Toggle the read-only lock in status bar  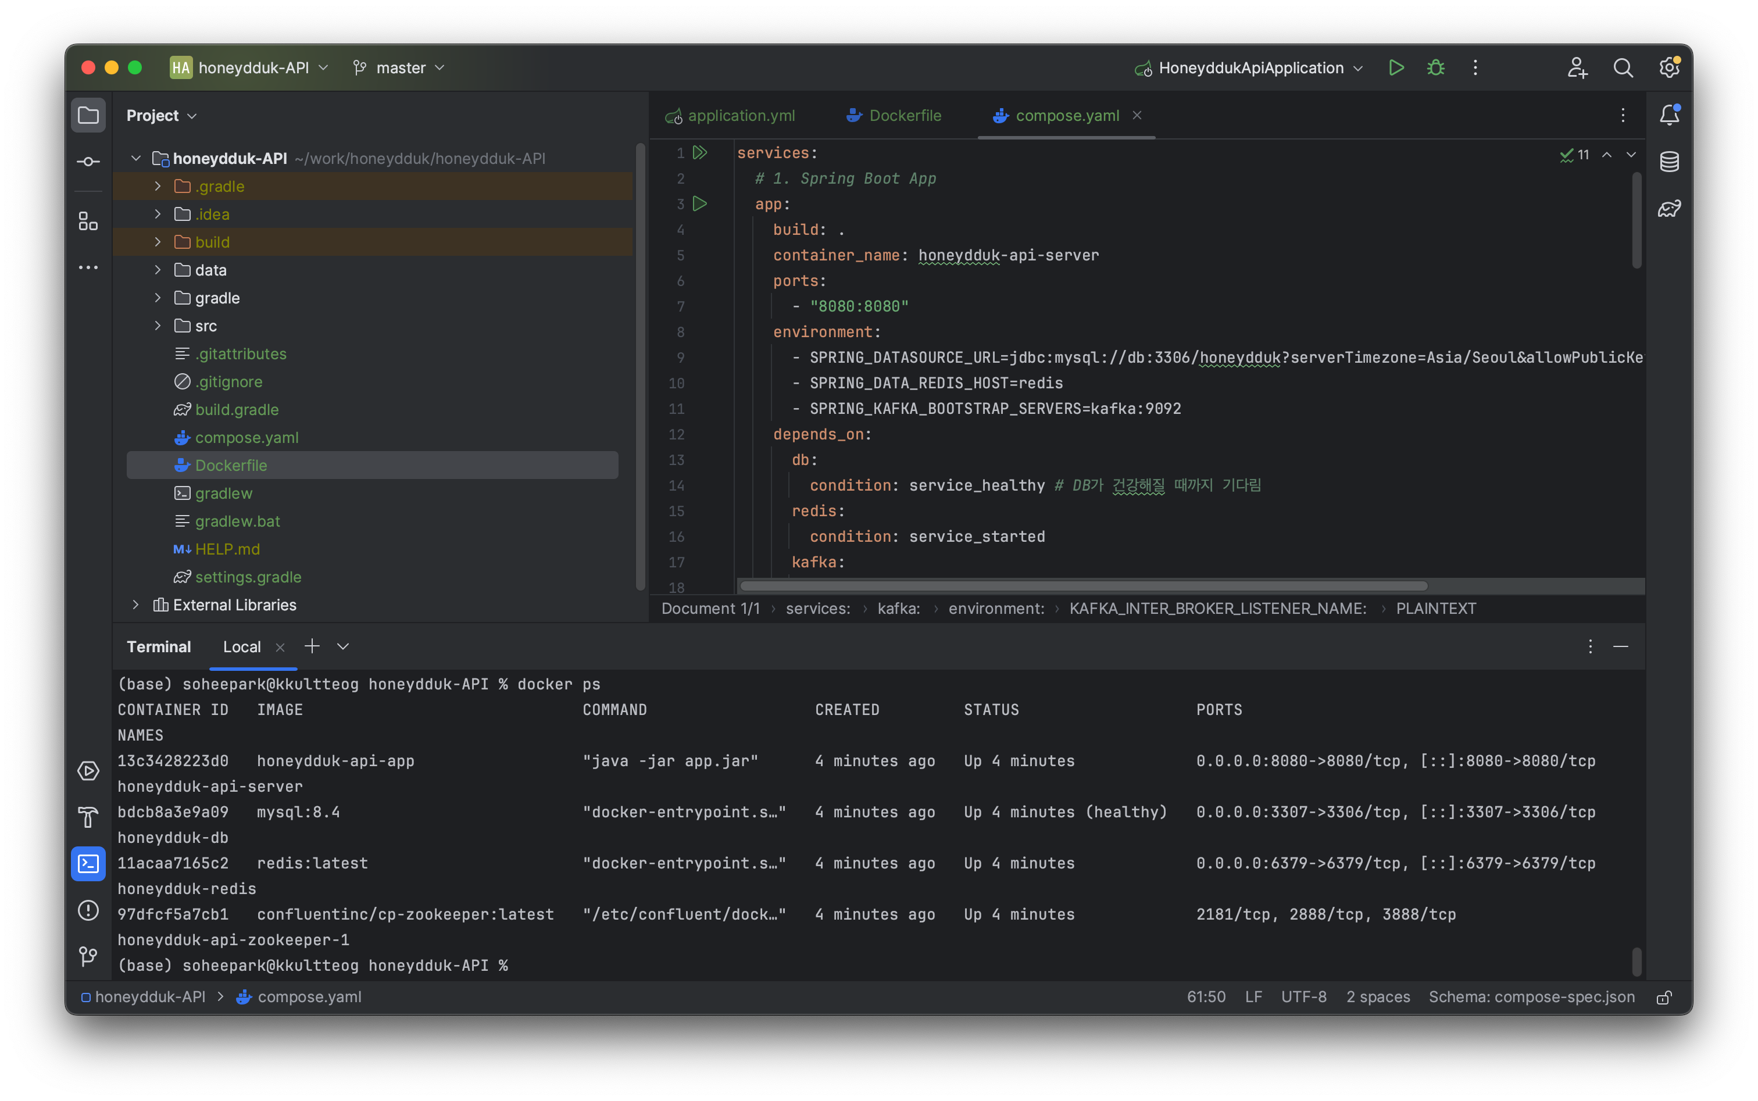(x=1663, y=998)
